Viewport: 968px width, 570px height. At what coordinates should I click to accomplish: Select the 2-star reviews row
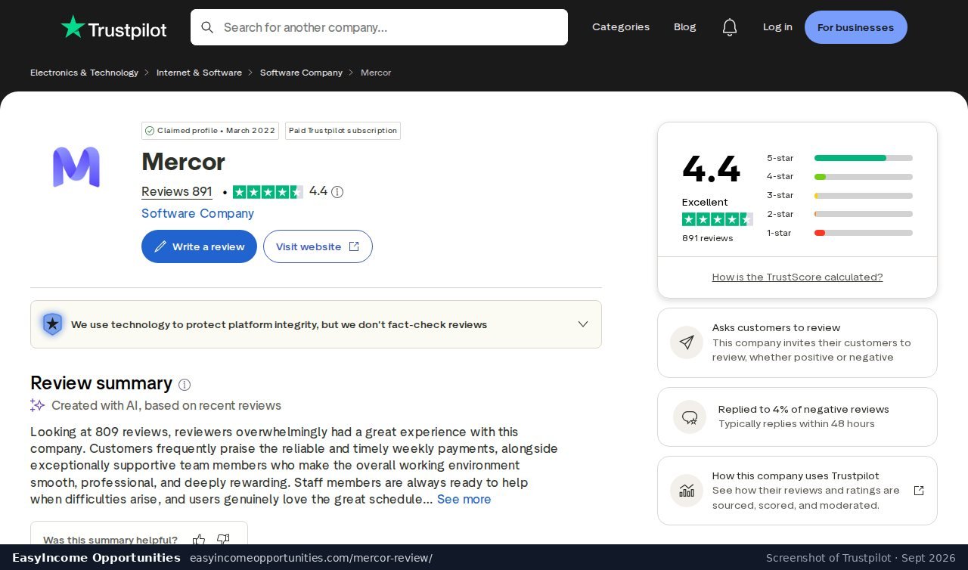(839, 214)
